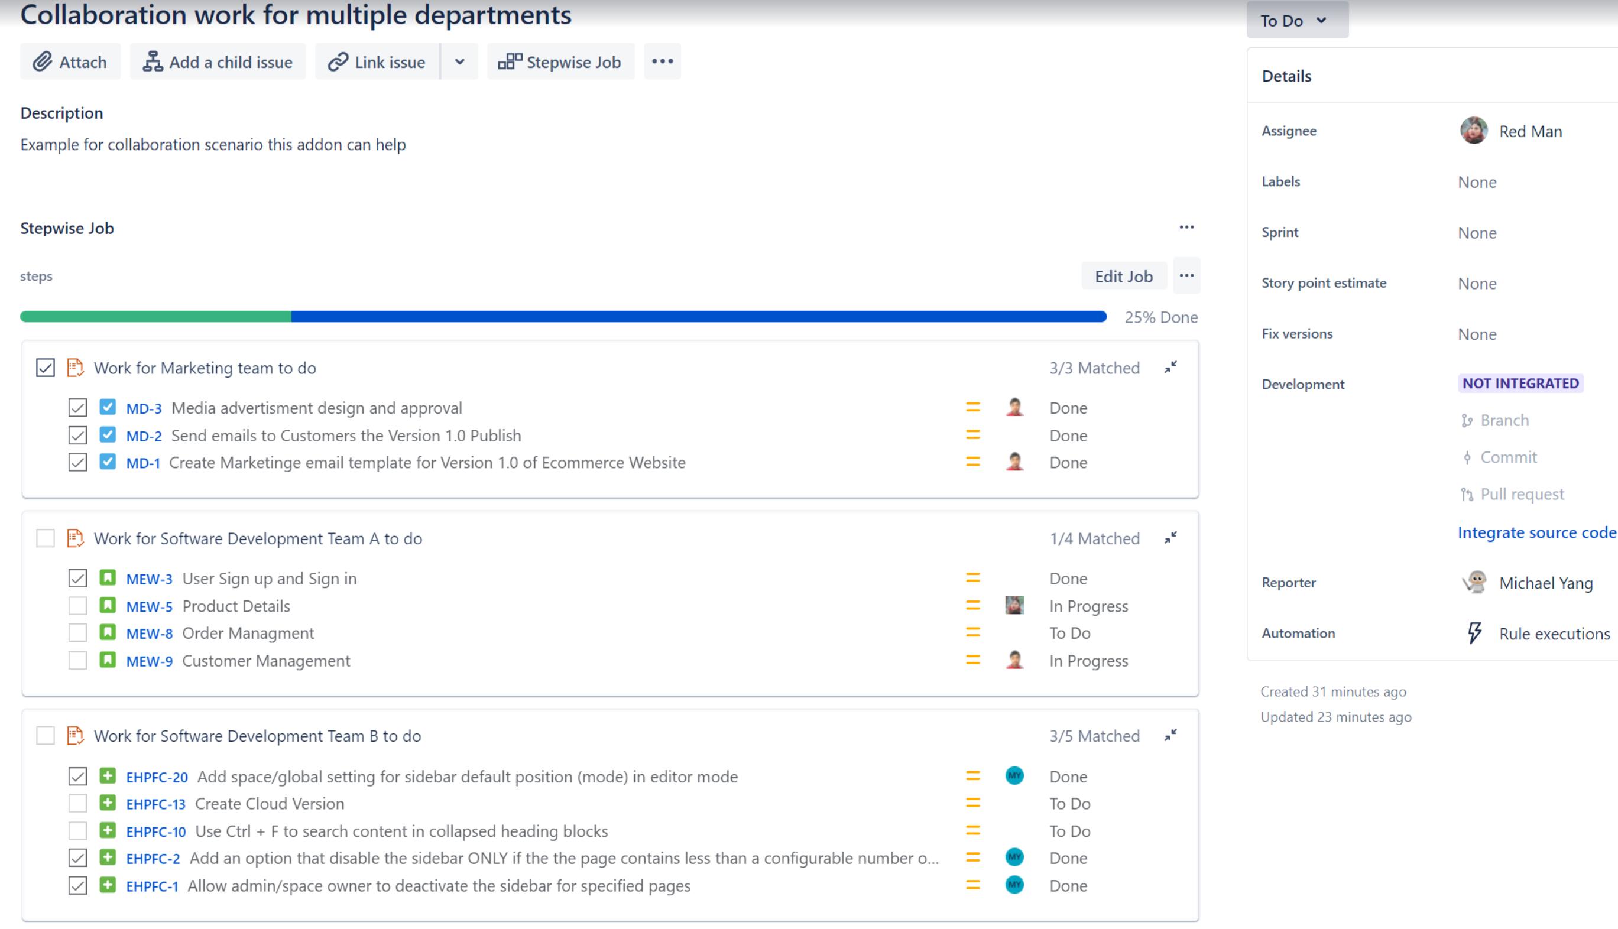Click the Pull request icon
The image size is (1618, 929).
click(x=1467, y=493)
